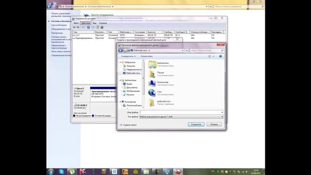Open the Файл menu in Disk Management
Viewport: 311px width, 175px height.
tap(76, 23)
